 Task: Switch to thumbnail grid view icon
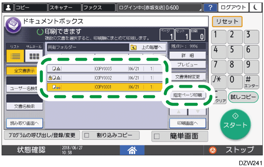(x=34, y=56)
